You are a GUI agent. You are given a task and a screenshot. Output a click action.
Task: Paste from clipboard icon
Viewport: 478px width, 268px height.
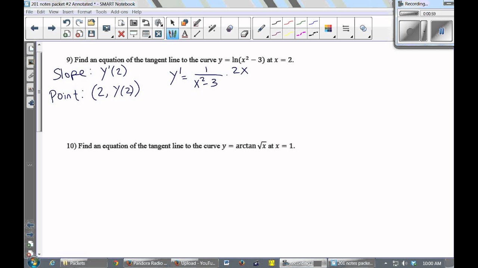(x=121, y=23)
